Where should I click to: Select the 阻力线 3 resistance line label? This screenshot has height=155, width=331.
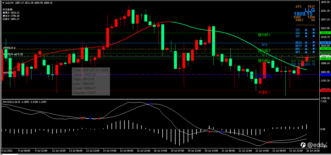(264, 35)
